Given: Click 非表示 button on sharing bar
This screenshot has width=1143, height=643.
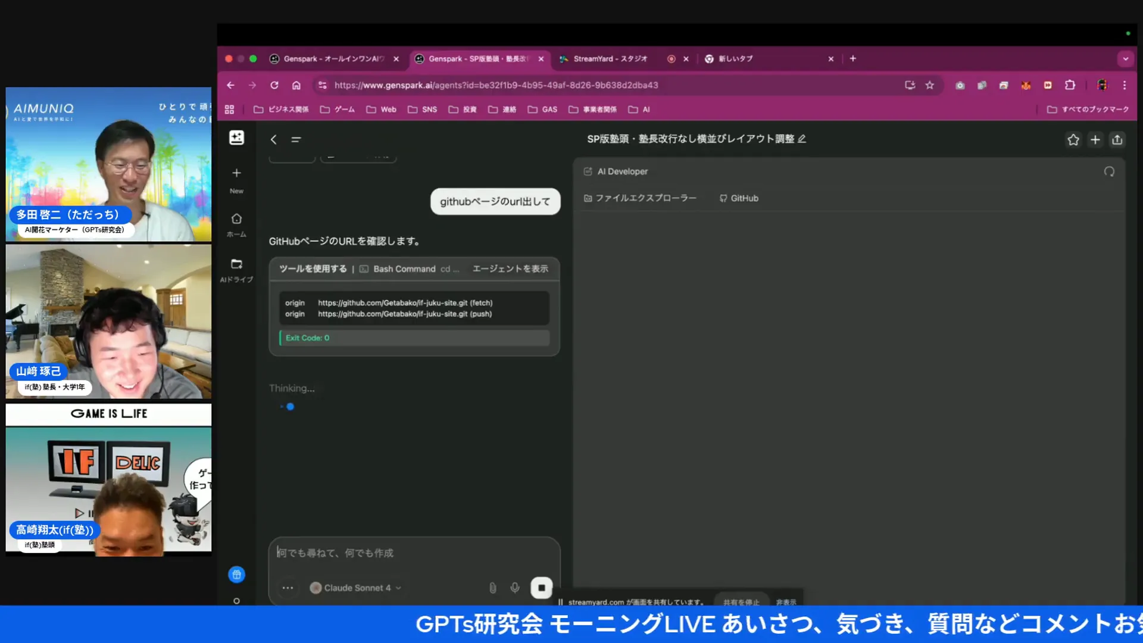Looking at the screenshot, I should click(786, 602).
